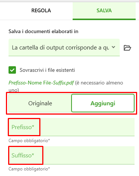Switch to the REGOLA tab
The width and height of the screenshot is (139, 176).
41,10
